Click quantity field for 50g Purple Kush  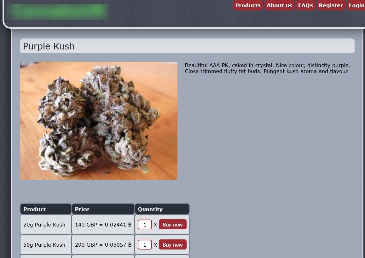(x=145, y=245)
